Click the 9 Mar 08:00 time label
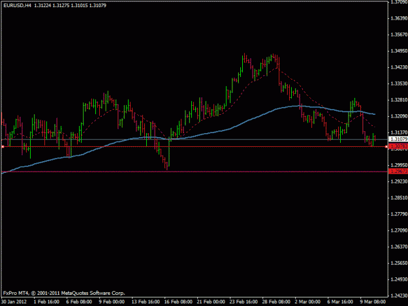Screen dimensions: 408x306 (x=373, y=302)
